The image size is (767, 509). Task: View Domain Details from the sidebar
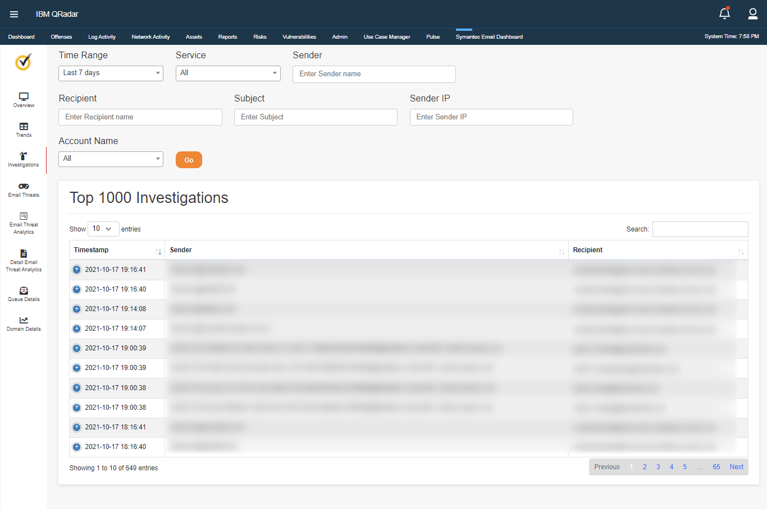[23, 323]
